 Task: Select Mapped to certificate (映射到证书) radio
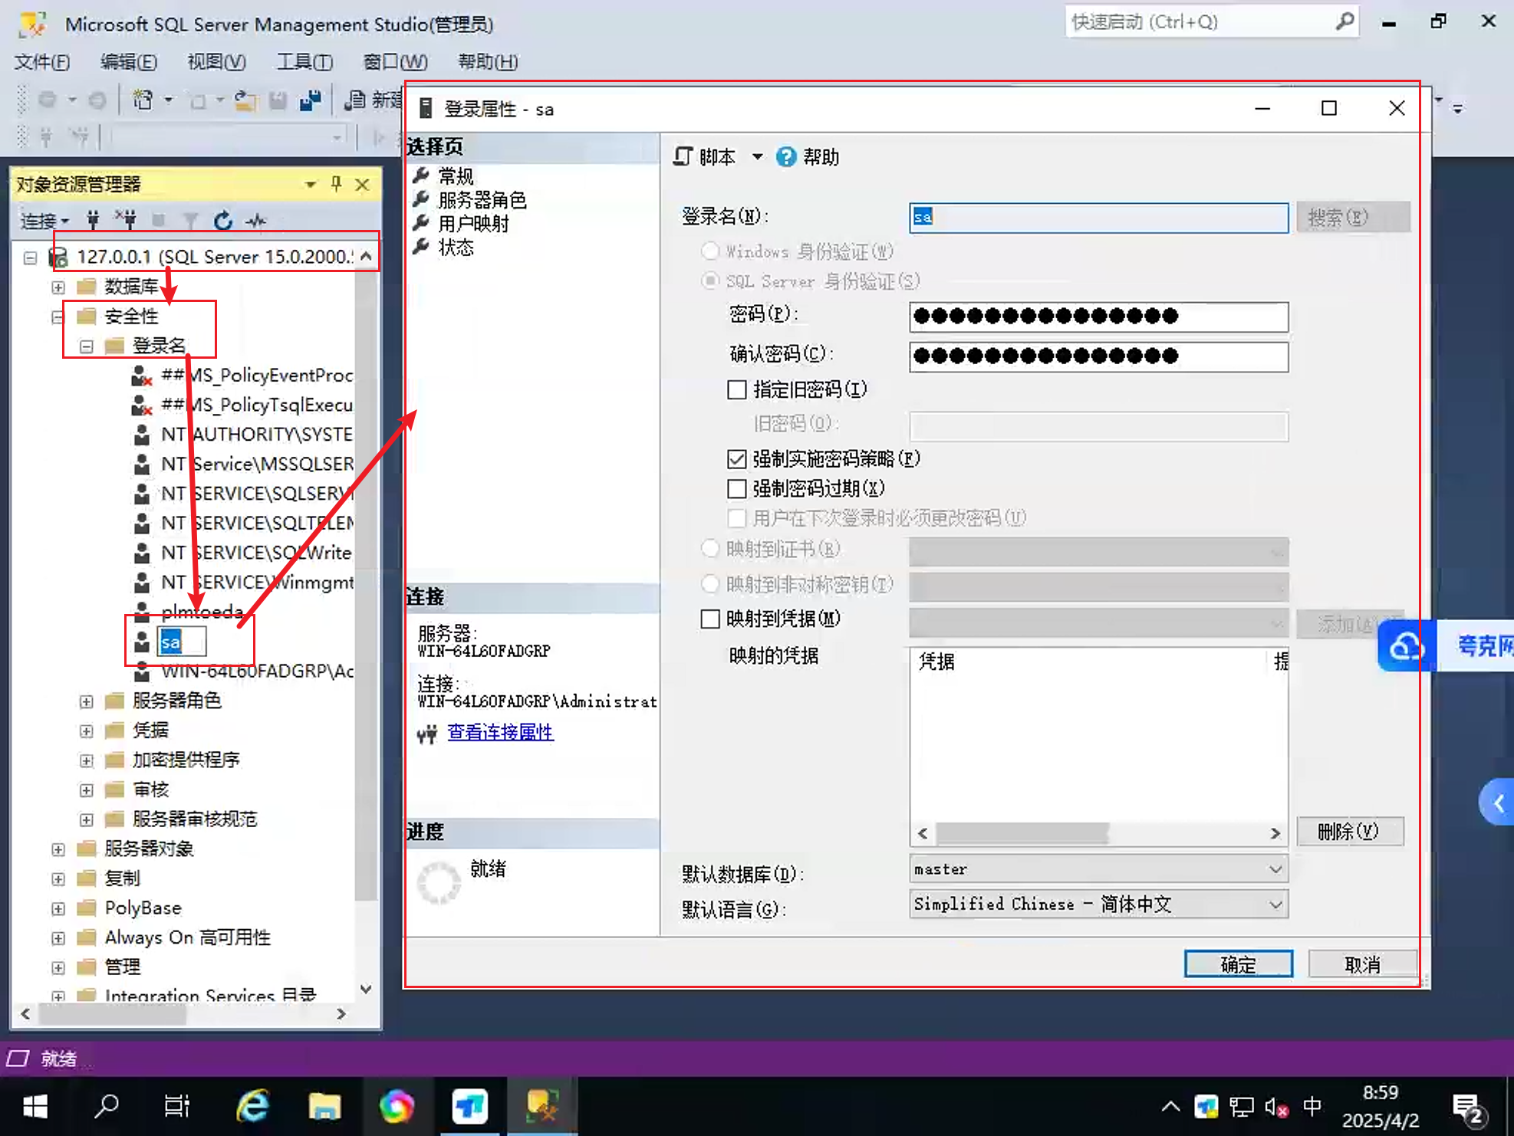click(x=710, y=548)
